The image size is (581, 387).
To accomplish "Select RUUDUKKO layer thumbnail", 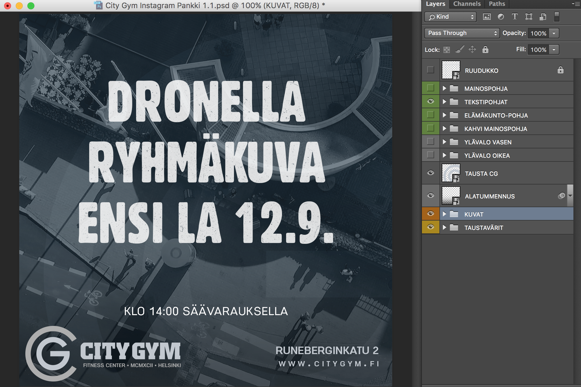I will (451, 70).
